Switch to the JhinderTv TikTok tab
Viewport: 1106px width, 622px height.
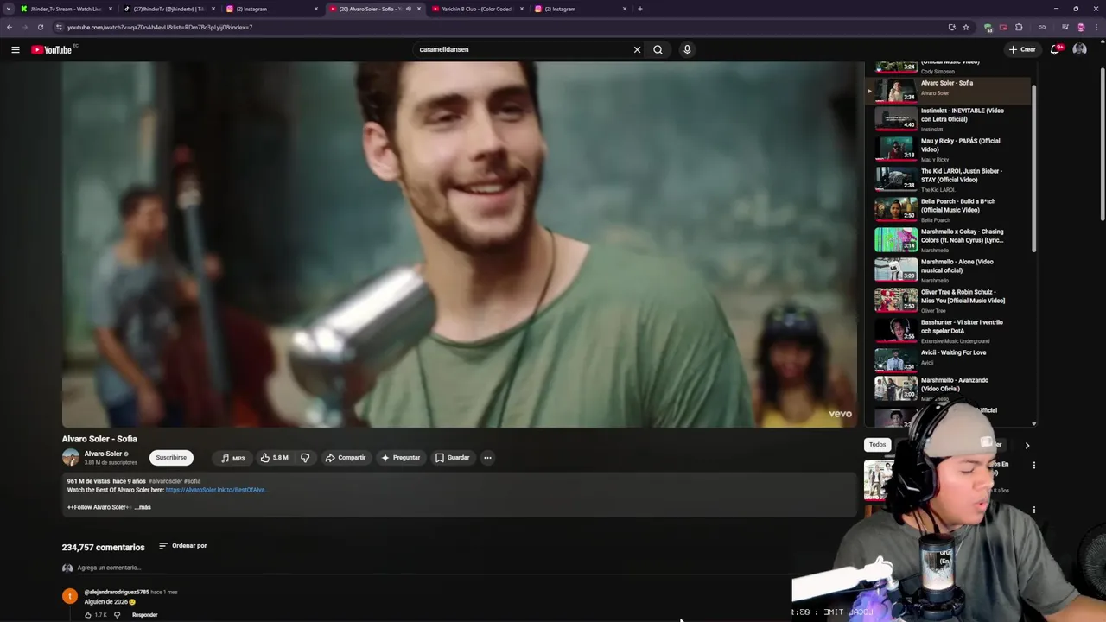tap(168, 9)
